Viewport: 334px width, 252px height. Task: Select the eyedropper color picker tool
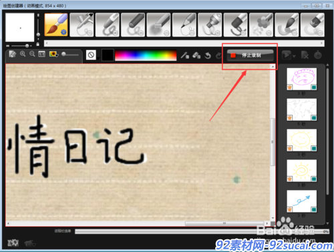pyautogui.click(x=184, y=55)
